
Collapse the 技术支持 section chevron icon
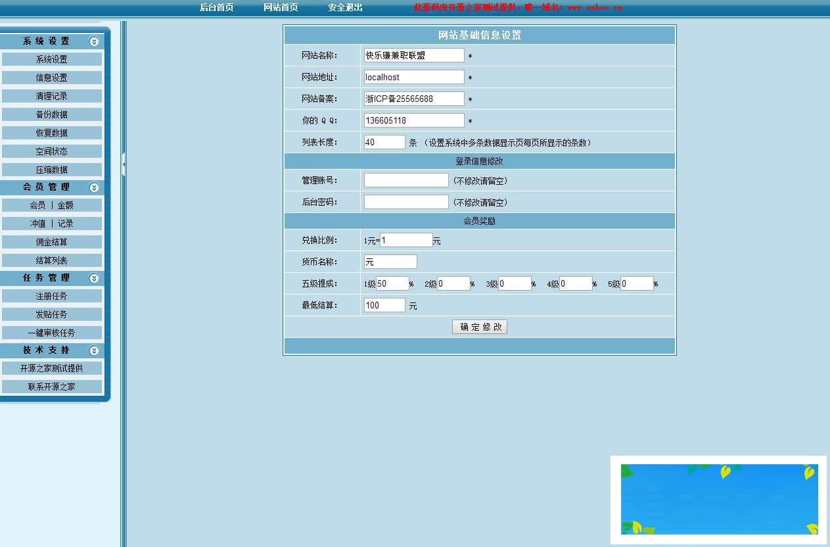pos(94,350)
